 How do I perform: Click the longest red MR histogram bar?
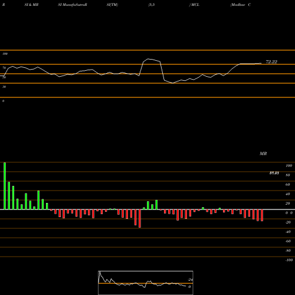140,218
